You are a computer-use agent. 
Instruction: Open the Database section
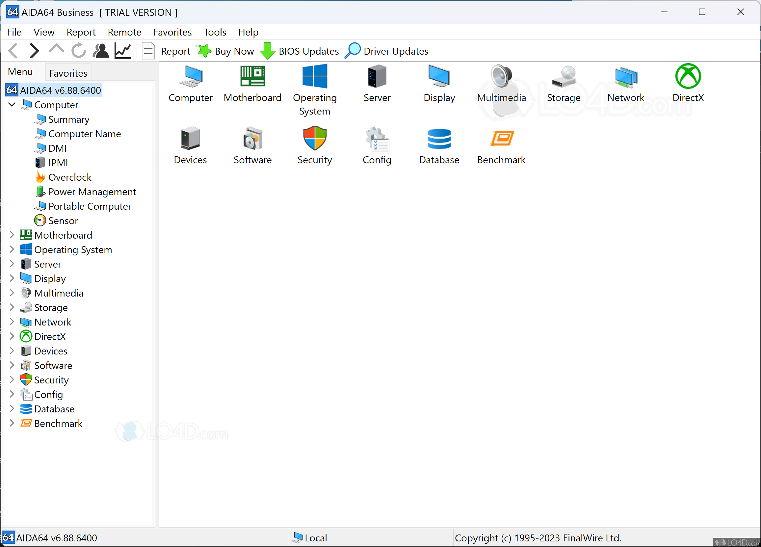439,145
